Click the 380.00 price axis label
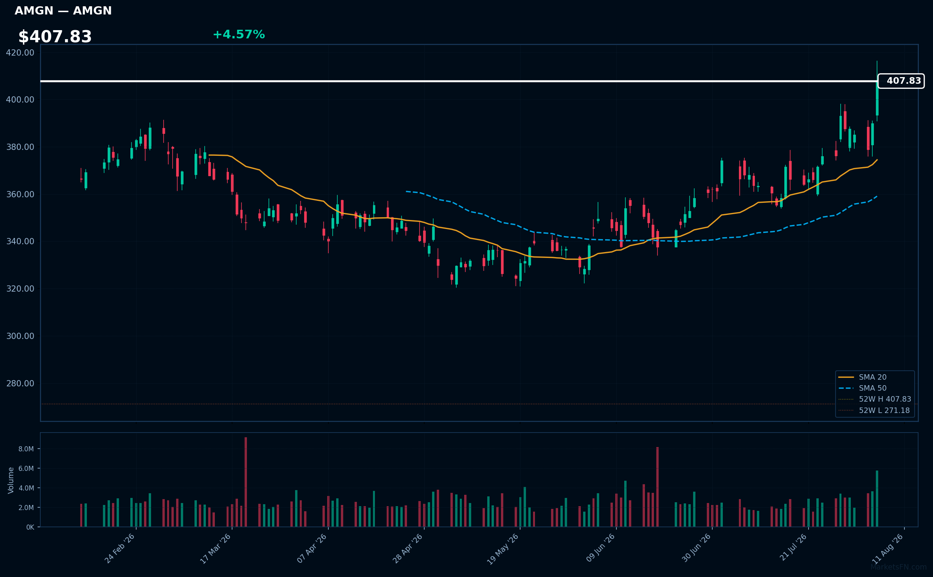 coord(20,147)
